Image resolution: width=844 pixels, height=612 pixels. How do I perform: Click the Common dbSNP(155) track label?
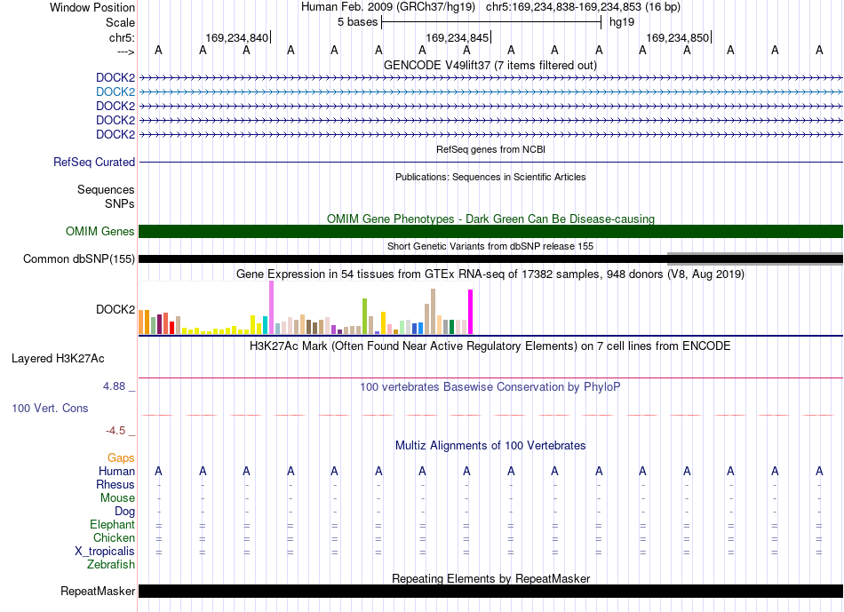[x=79, y=258]
